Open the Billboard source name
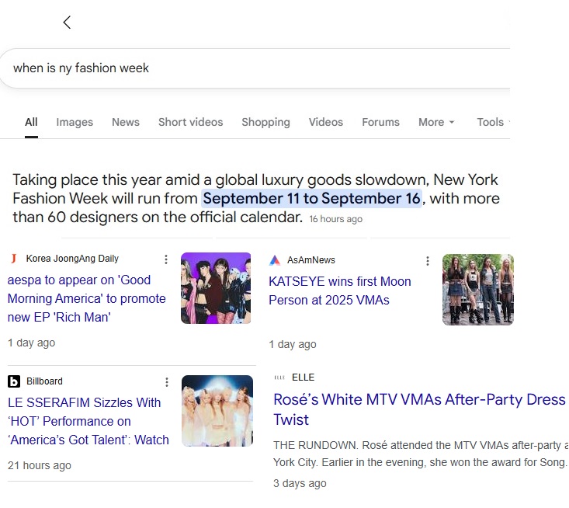Screen dimensions: 569x508 click(x=44, y=381)
